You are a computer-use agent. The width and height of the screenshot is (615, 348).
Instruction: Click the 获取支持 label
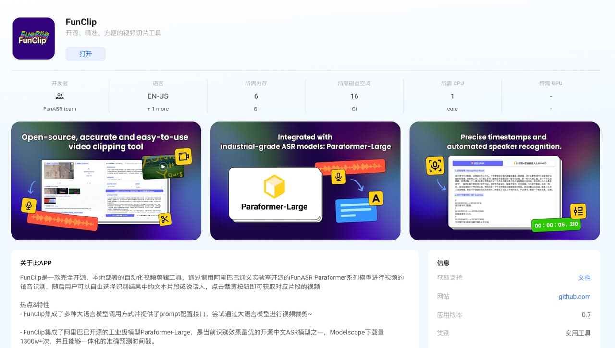coord(449,278)
